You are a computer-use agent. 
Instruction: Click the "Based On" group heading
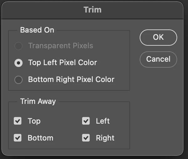tap(37, 30)
